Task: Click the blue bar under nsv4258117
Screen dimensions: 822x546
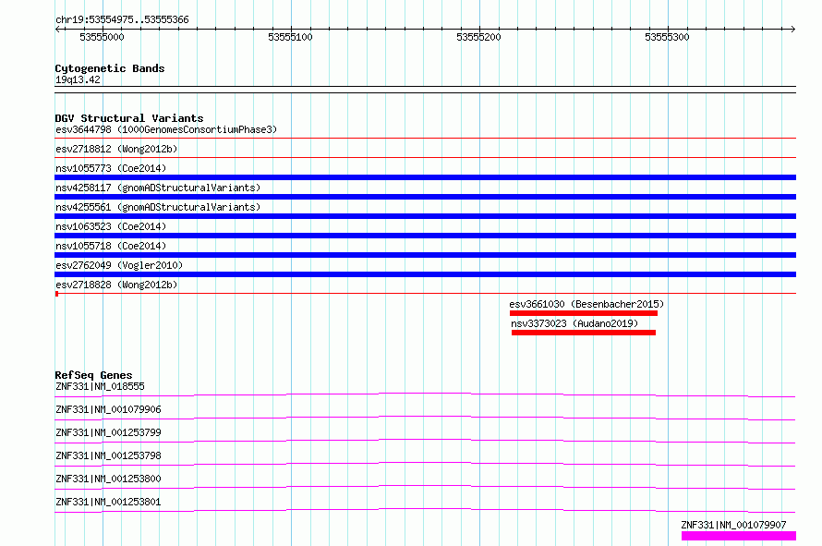Action: point(425,197)
